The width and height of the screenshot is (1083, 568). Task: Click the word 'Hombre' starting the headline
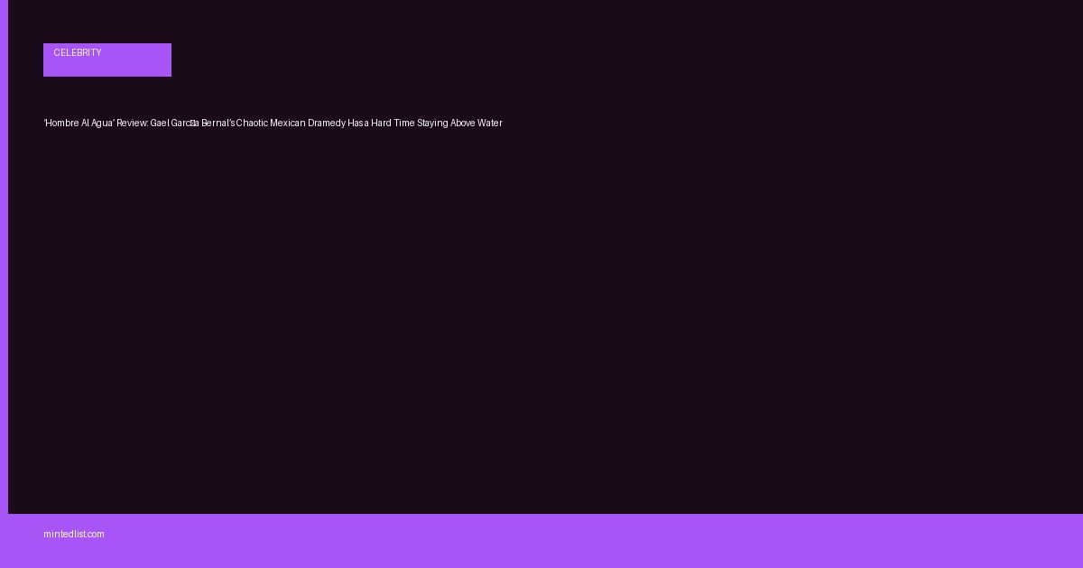[62, 123]
